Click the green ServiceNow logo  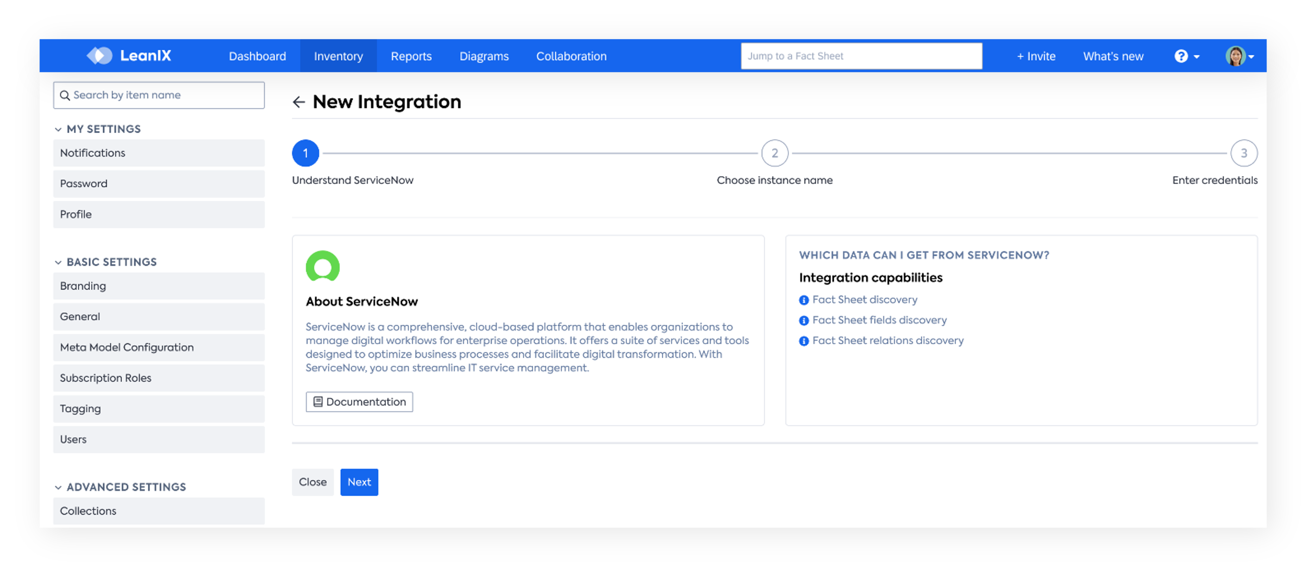[x=323, y=266]
